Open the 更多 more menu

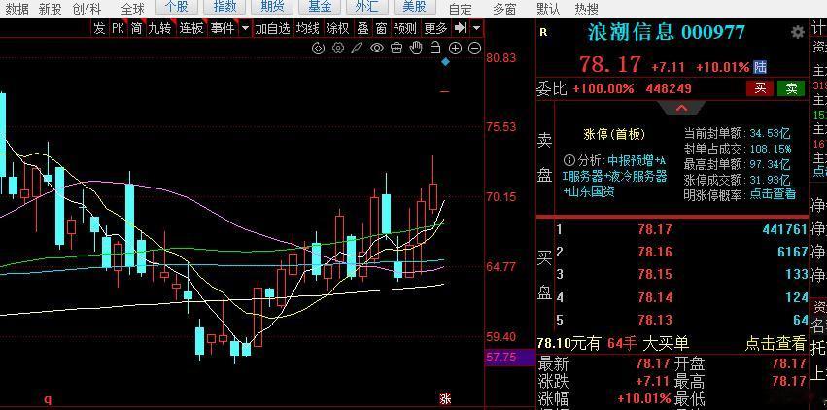click(x=435, y=28)
